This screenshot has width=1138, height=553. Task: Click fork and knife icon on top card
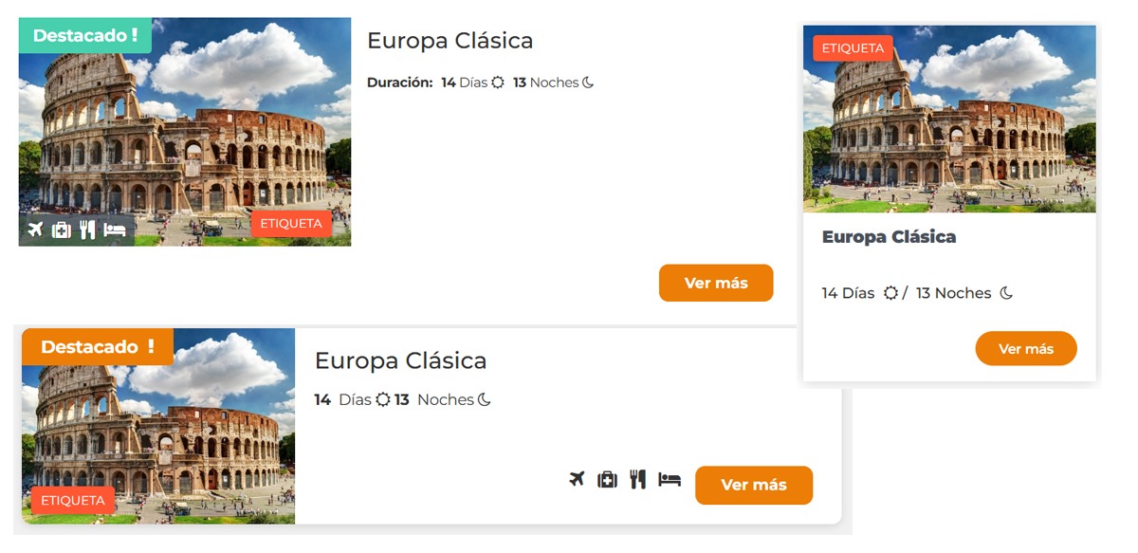pos(87,230)
